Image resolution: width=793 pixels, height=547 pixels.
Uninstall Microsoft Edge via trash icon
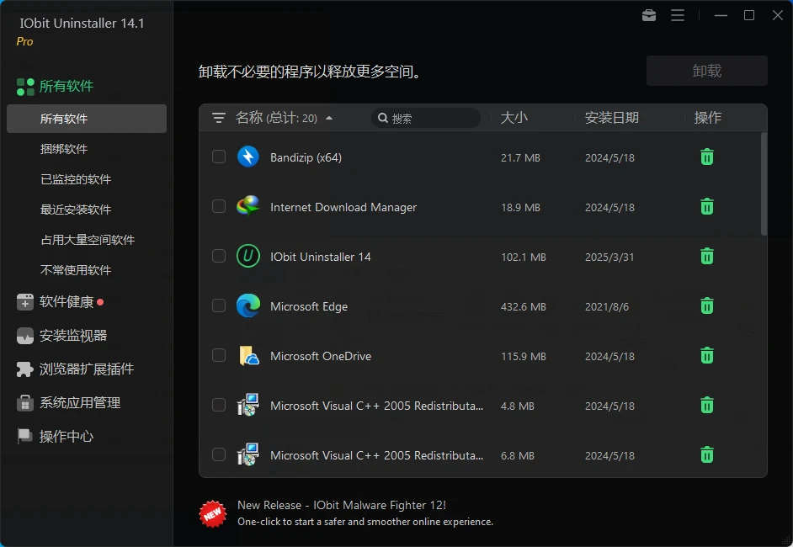[707, 305]
